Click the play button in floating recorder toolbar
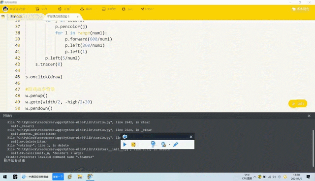 pyautogui.click(x=125, y=145)
